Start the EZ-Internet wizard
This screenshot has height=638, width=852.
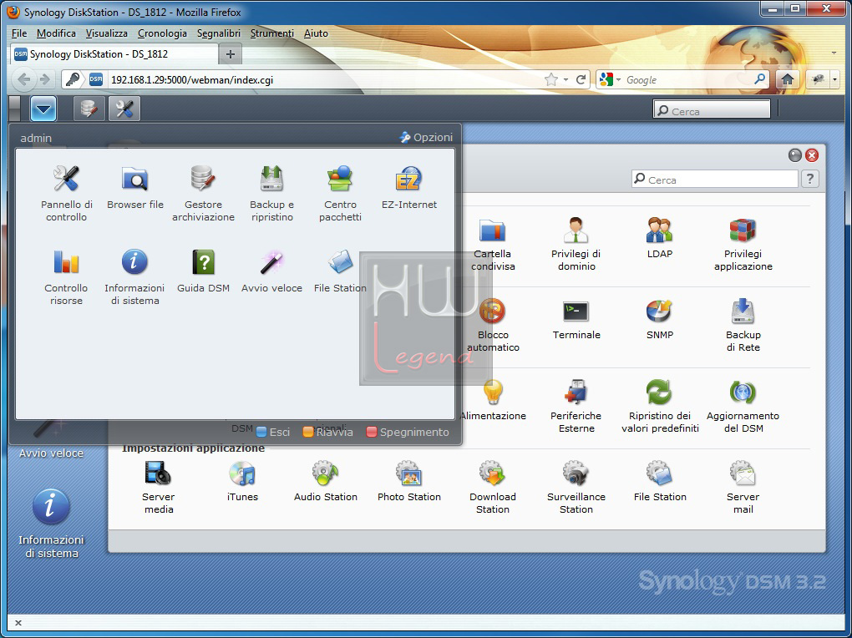coord(408,188)
